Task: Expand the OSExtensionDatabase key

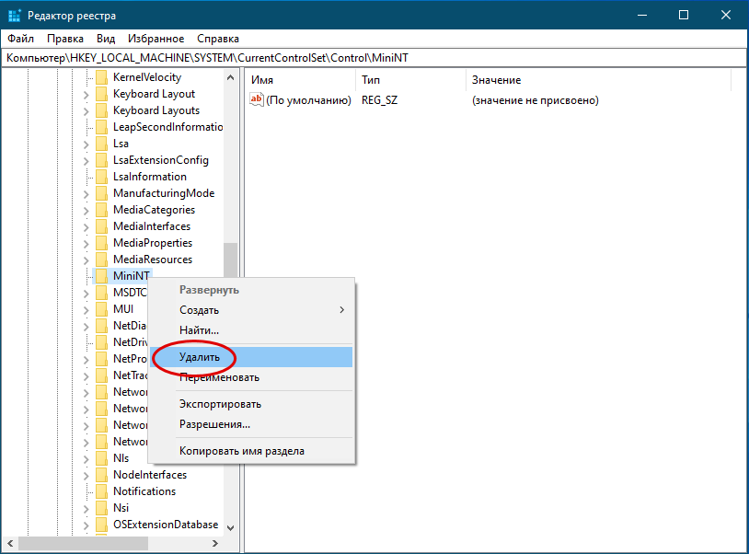Action: (86, 525)
